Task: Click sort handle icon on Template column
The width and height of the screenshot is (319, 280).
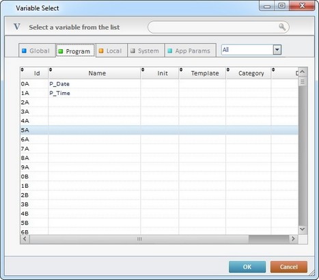Action: (181, 70)
